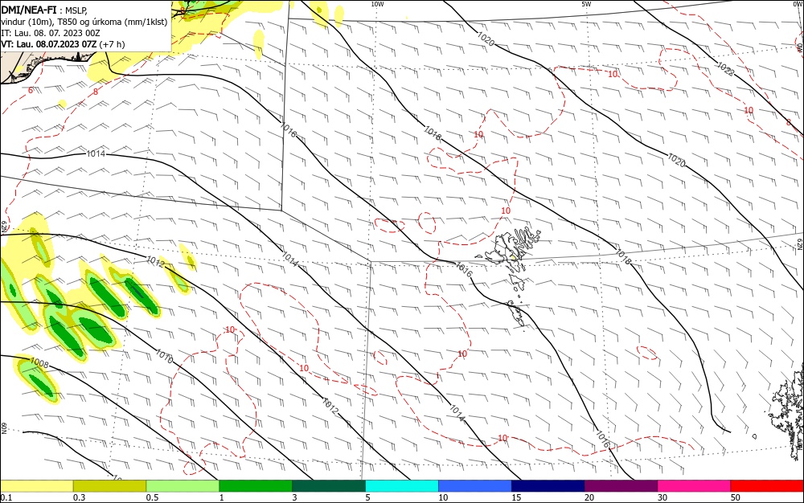Click legend scale value '0.1'
The width and height of the screenshot is (804, 503).
pos(6,497)
